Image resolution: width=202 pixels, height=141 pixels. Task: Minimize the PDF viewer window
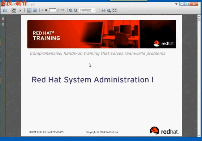(182, 4)
